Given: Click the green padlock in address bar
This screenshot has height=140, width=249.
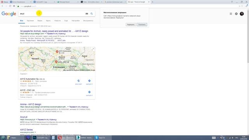Looking at the screenshot, I should [x=18, y=6].
